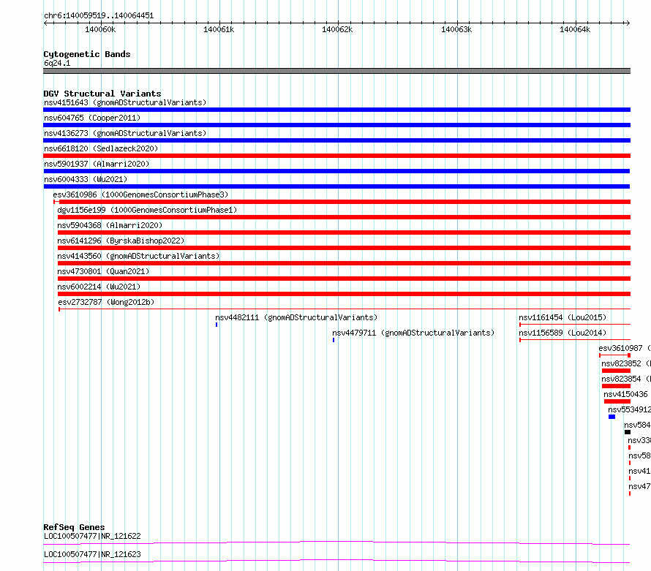Open variant nsv6141296 (ByrskaBishop2022)

[344, 248]
